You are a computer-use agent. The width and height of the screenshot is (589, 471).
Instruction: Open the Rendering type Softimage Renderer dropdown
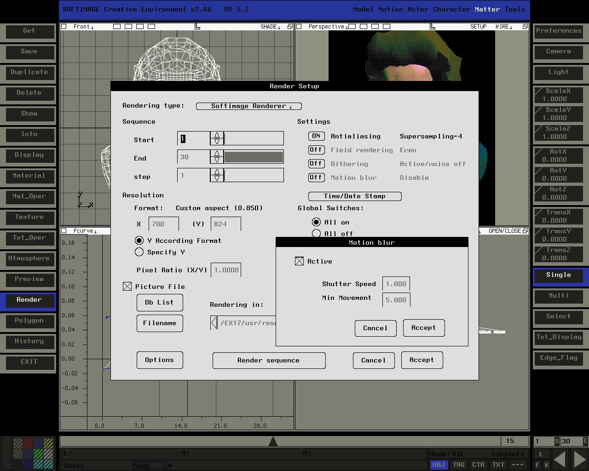tap(249, 106)
